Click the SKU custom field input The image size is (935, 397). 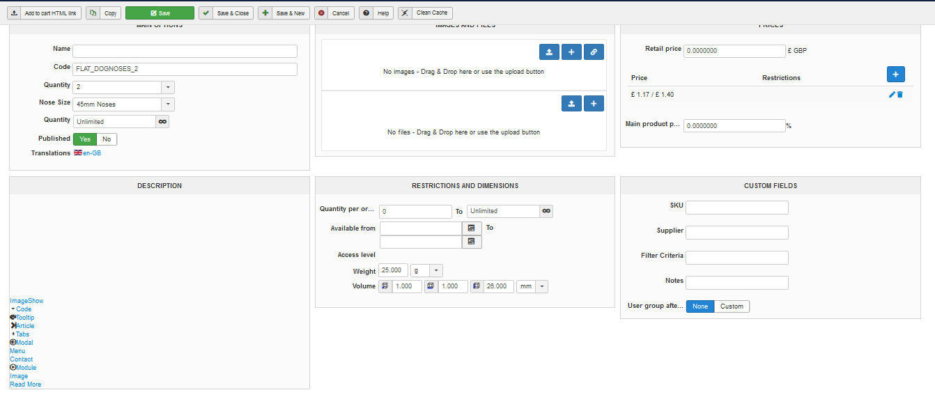pyautogui.click(x=737, y=208)
